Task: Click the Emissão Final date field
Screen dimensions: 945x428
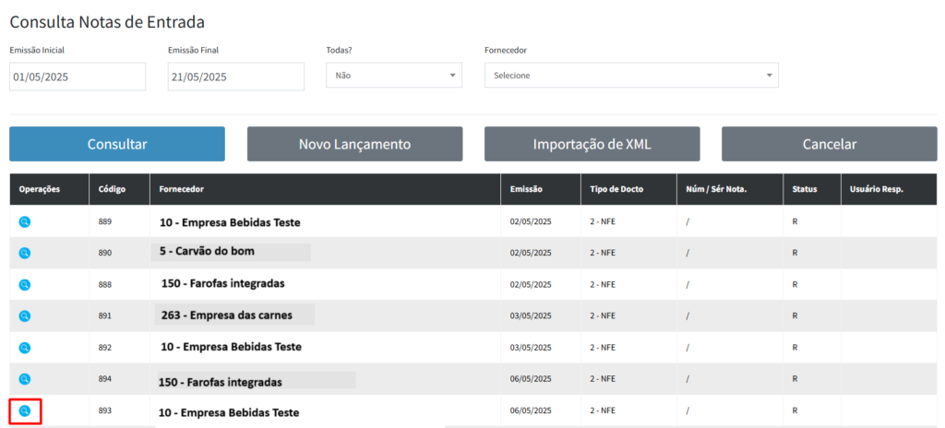Action: (236, 77)
